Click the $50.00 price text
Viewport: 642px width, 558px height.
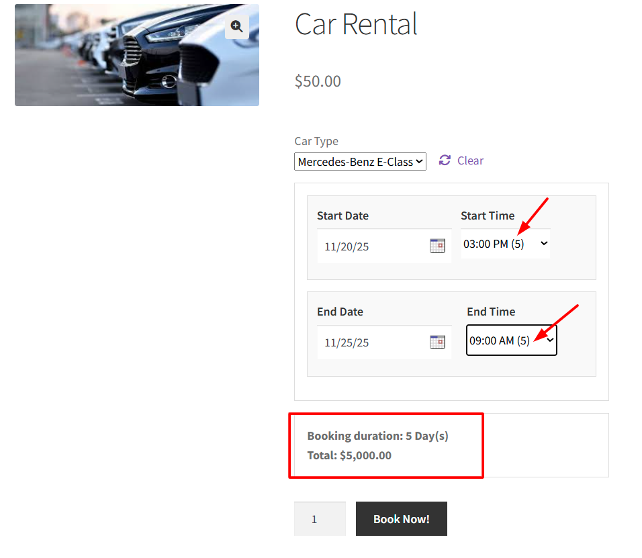(x=318, y=81)
